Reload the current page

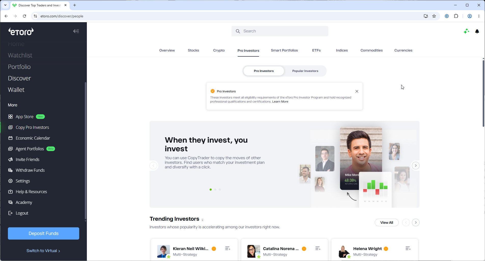[24, 16]
